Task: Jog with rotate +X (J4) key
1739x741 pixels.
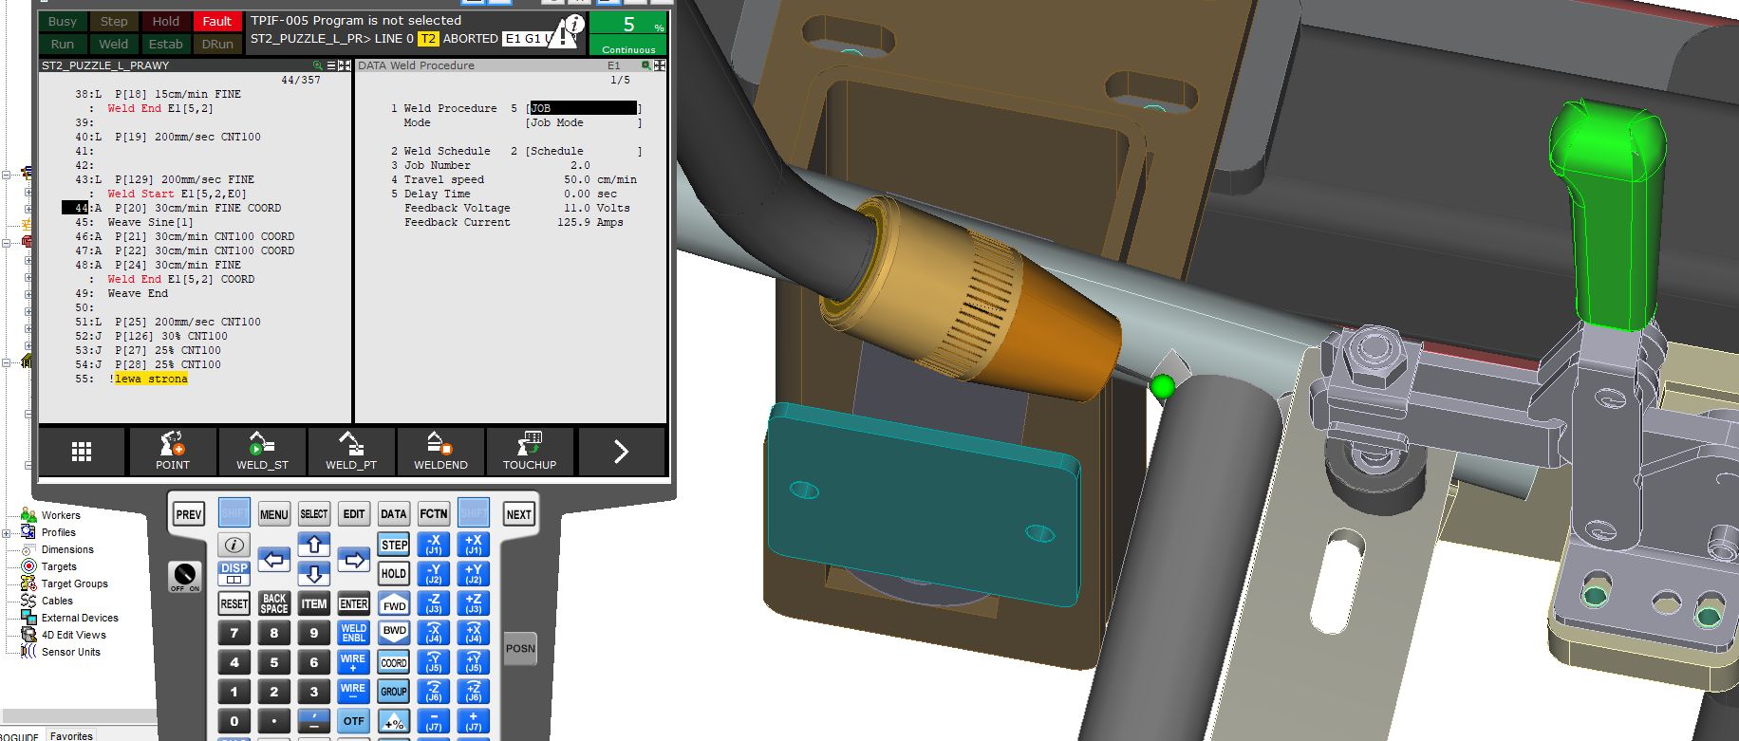Action: [x=474, y=632]
